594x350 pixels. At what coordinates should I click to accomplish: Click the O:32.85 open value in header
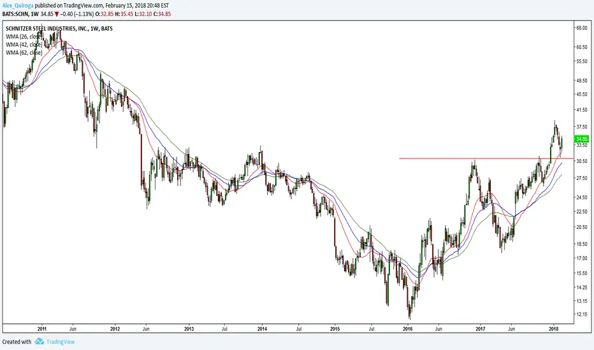(x=105, y=14)
